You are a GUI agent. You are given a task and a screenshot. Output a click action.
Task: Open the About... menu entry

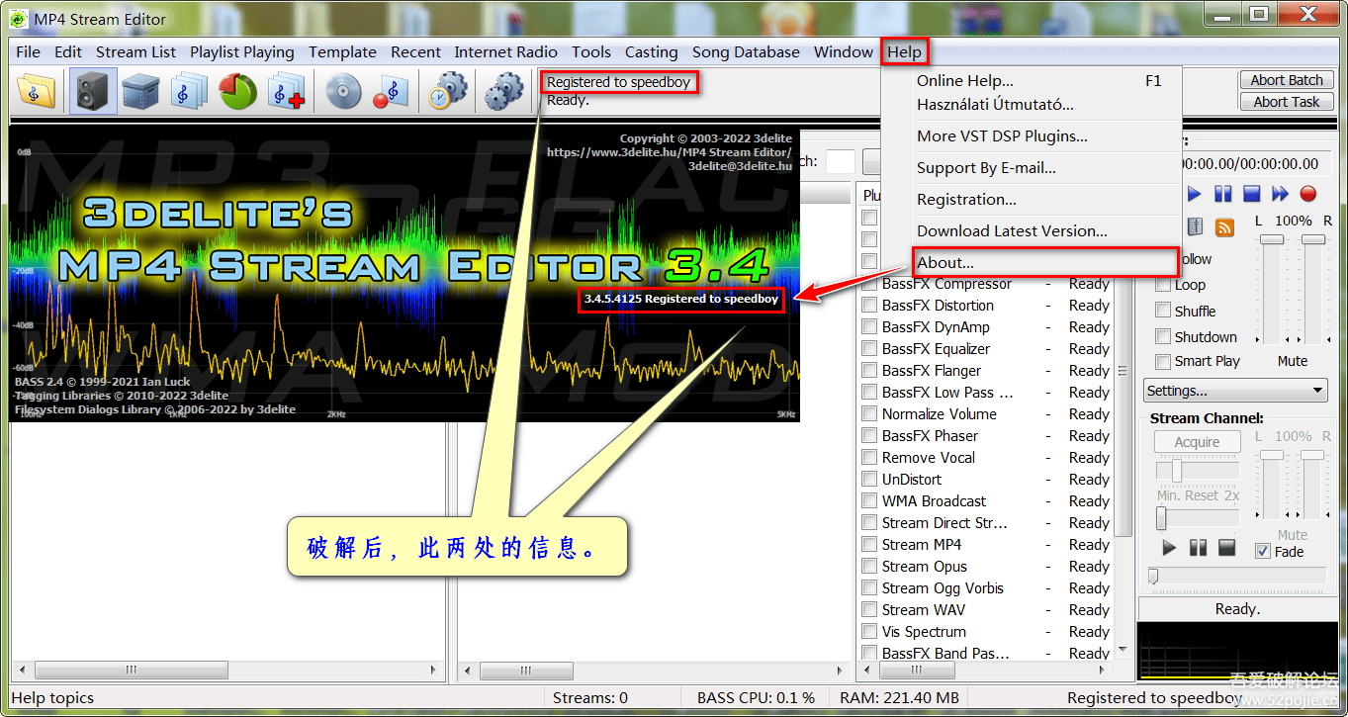click(945, 263)
